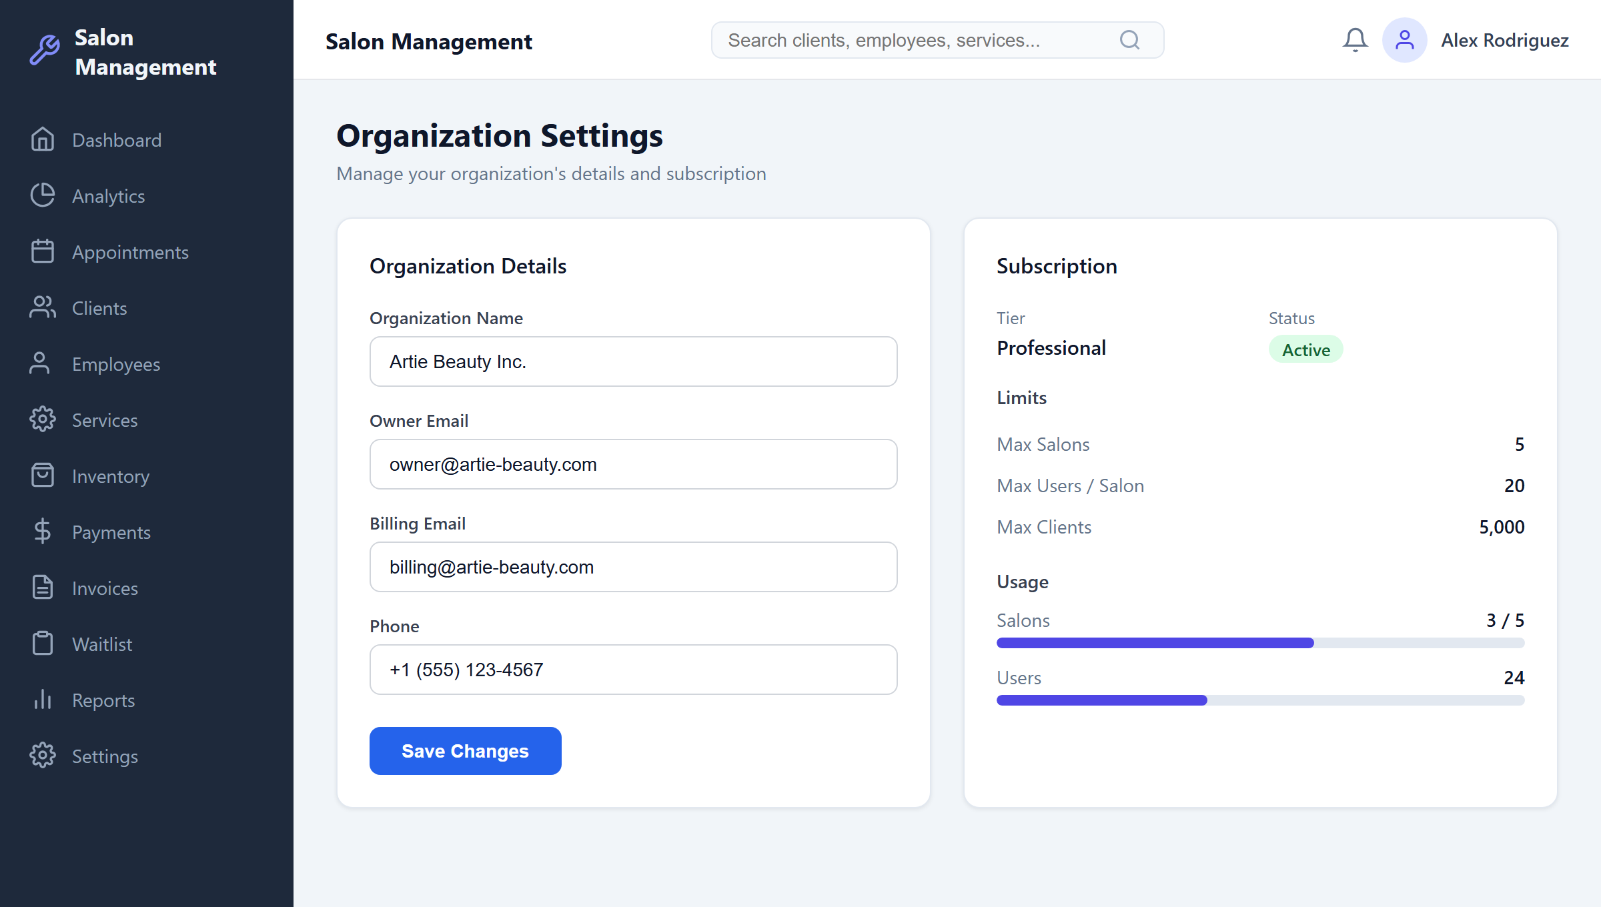The width and height of the screenshot is (1601, 907).
Task: Open the Alex Rodriguez profile avatar
Action: coord(1404,40)
